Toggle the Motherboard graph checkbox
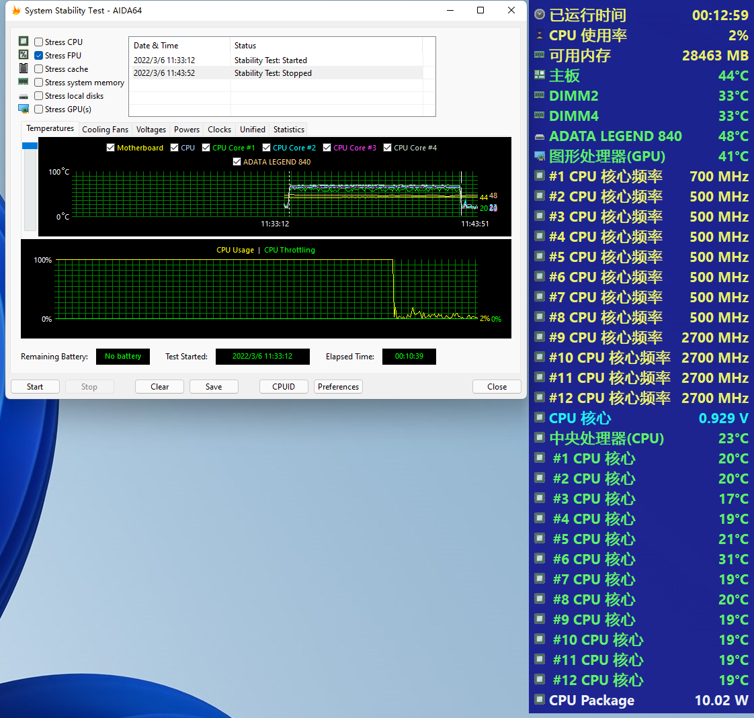Screen dimensions: 754x718 pos(111,148)
